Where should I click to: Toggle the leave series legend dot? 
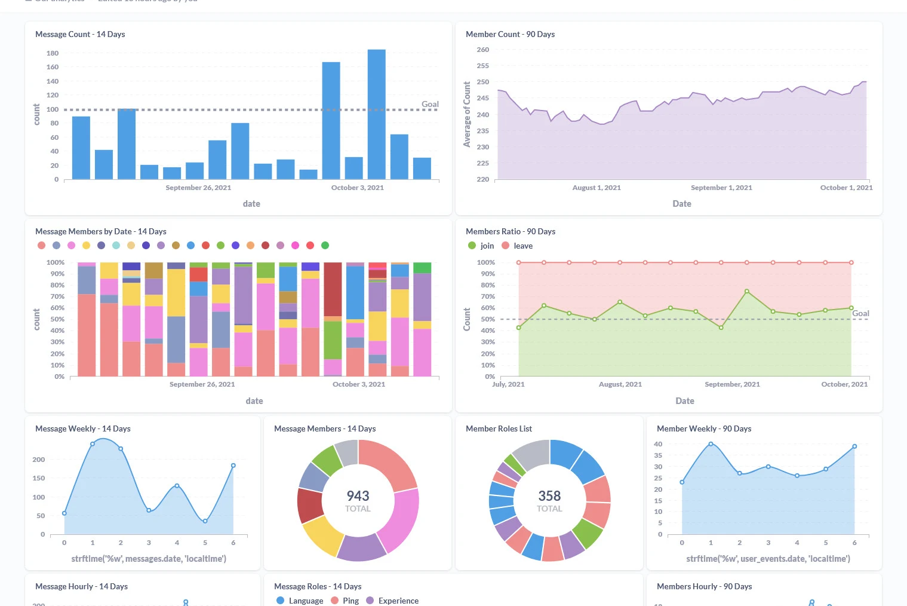click(x=506, y=246)
